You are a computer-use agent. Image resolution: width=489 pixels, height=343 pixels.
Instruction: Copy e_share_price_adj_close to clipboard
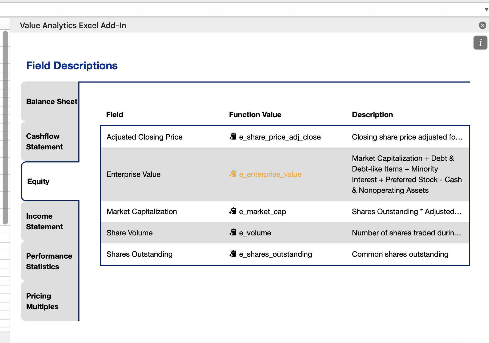pyautogui.click(x=232, y=137)
